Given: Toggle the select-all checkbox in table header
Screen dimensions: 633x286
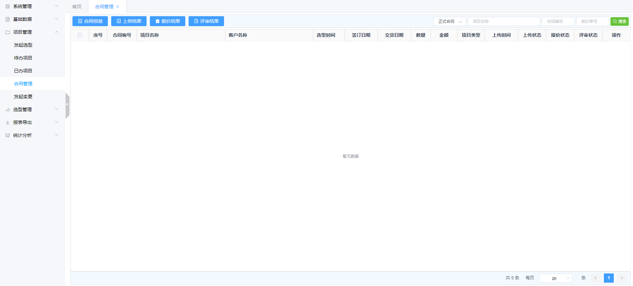Looking at the screenshot, I should point(80,35).
